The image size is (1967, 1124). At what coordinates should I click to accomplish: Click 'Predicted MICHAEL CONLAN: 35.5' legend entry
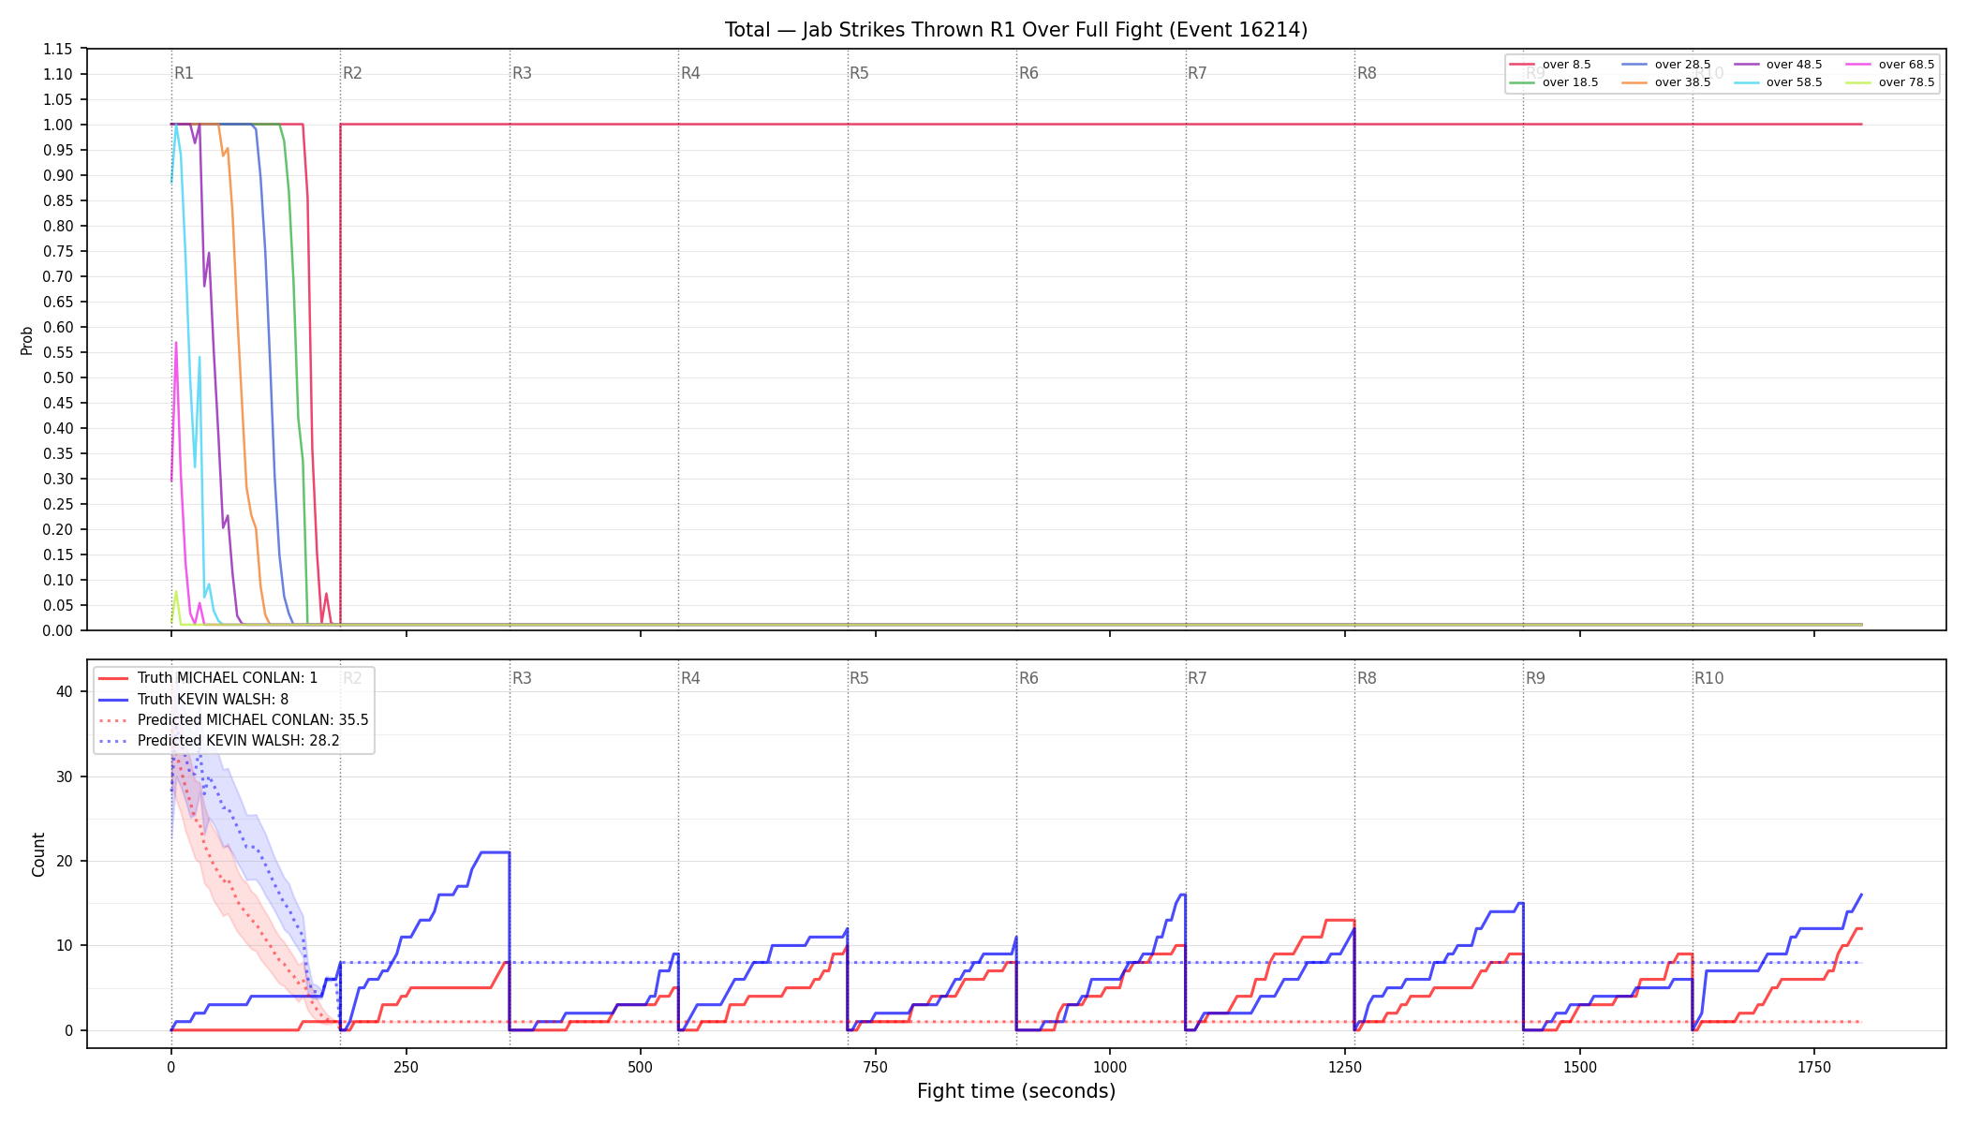pos(253,720)
